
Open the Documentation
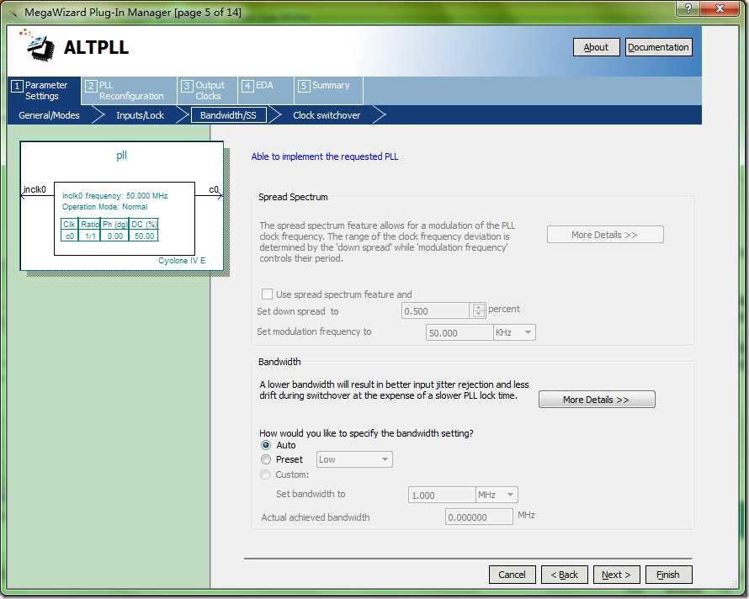658,47
